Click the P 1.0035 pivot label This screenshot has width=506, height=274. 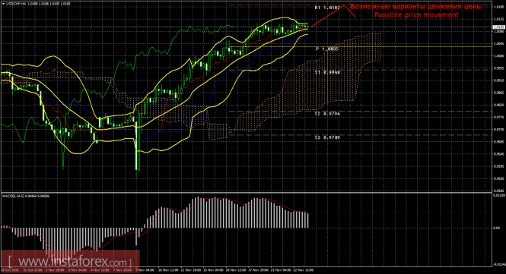tap(327, 49)
